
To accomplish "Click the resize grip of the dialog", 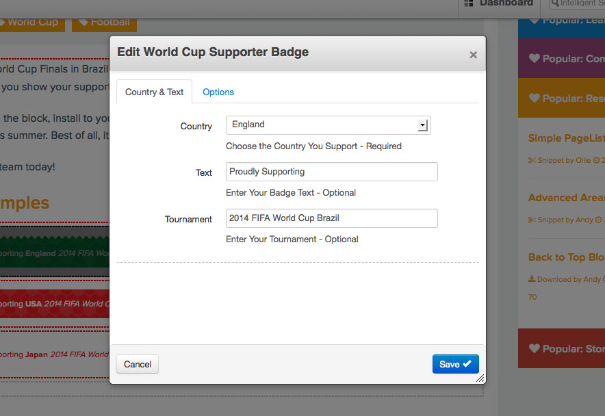I will point(480,378).
